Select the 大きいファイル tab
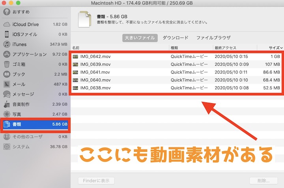Screen dimensions: 284x188 pos(140,38)
